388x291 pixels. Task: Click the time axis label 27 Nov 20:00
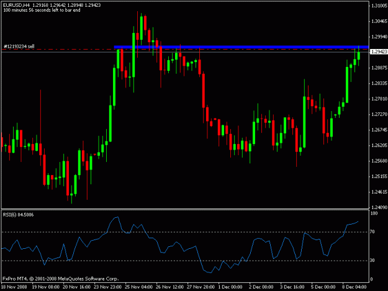(x=201, y=287)
